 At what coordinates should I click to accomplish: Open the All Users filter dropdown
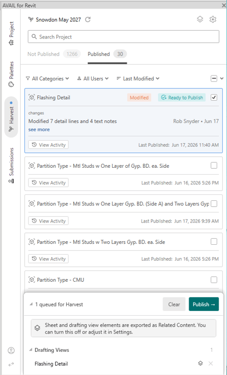pyautogui.click(x=93, y=78)
